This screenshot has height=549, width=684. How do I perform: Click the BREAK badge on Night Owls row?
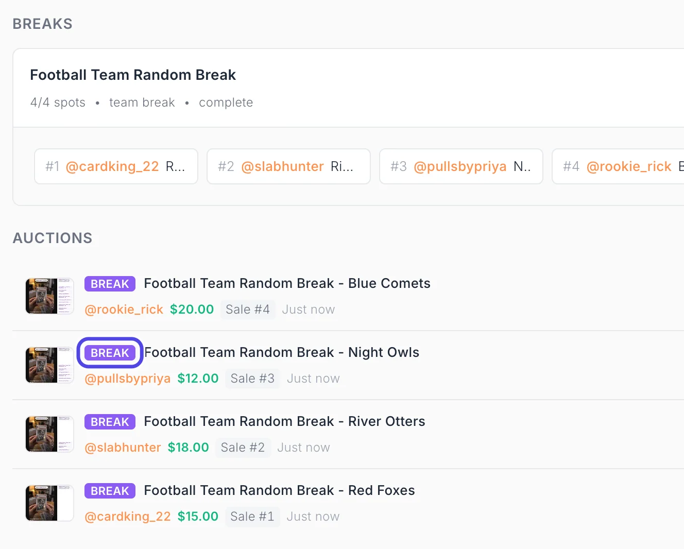point(110,353)
